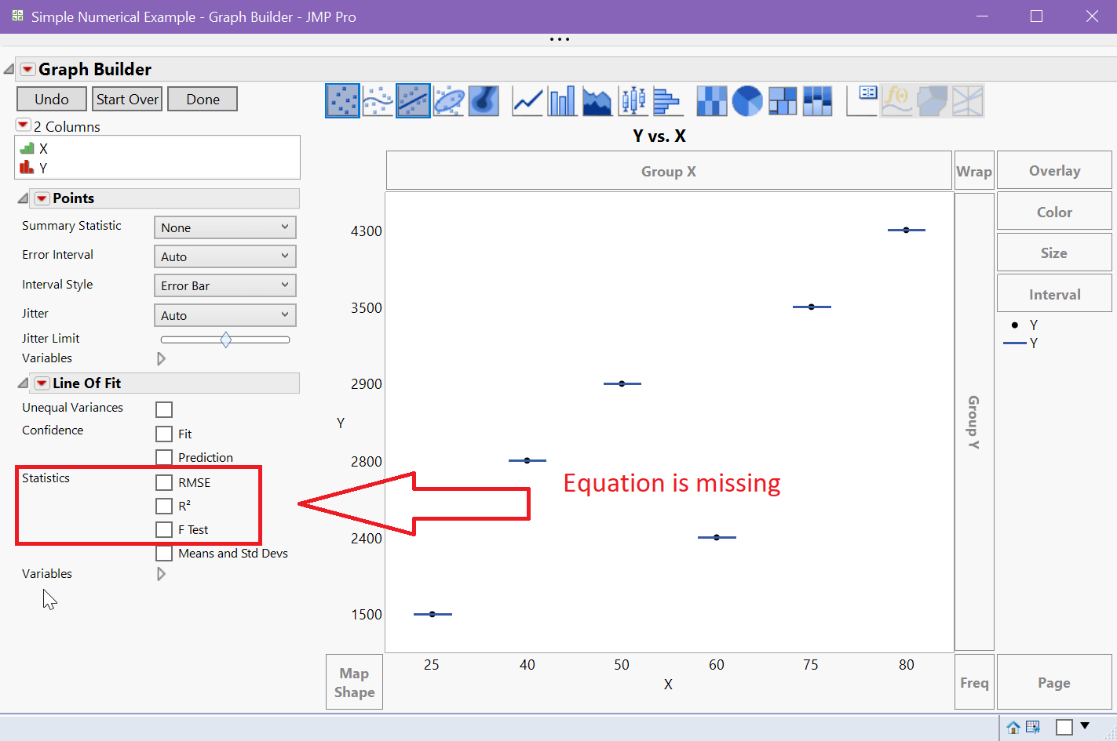This screenshot has height=741, width=1117.
Task: Open the Interval Style dropdown
Action: point(225,285)
